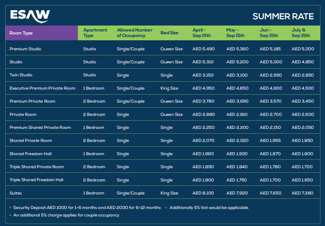Viewport: 325px width, 226px height.
Task: Click the AED 1,955 price cell
Action: click(x=270, y=140)
